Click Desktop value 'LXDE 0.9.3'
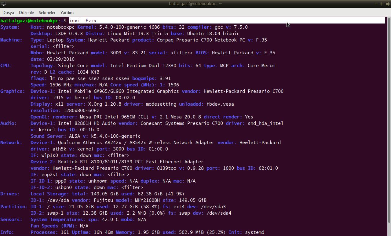391x236 pixels. click(69, 34)
